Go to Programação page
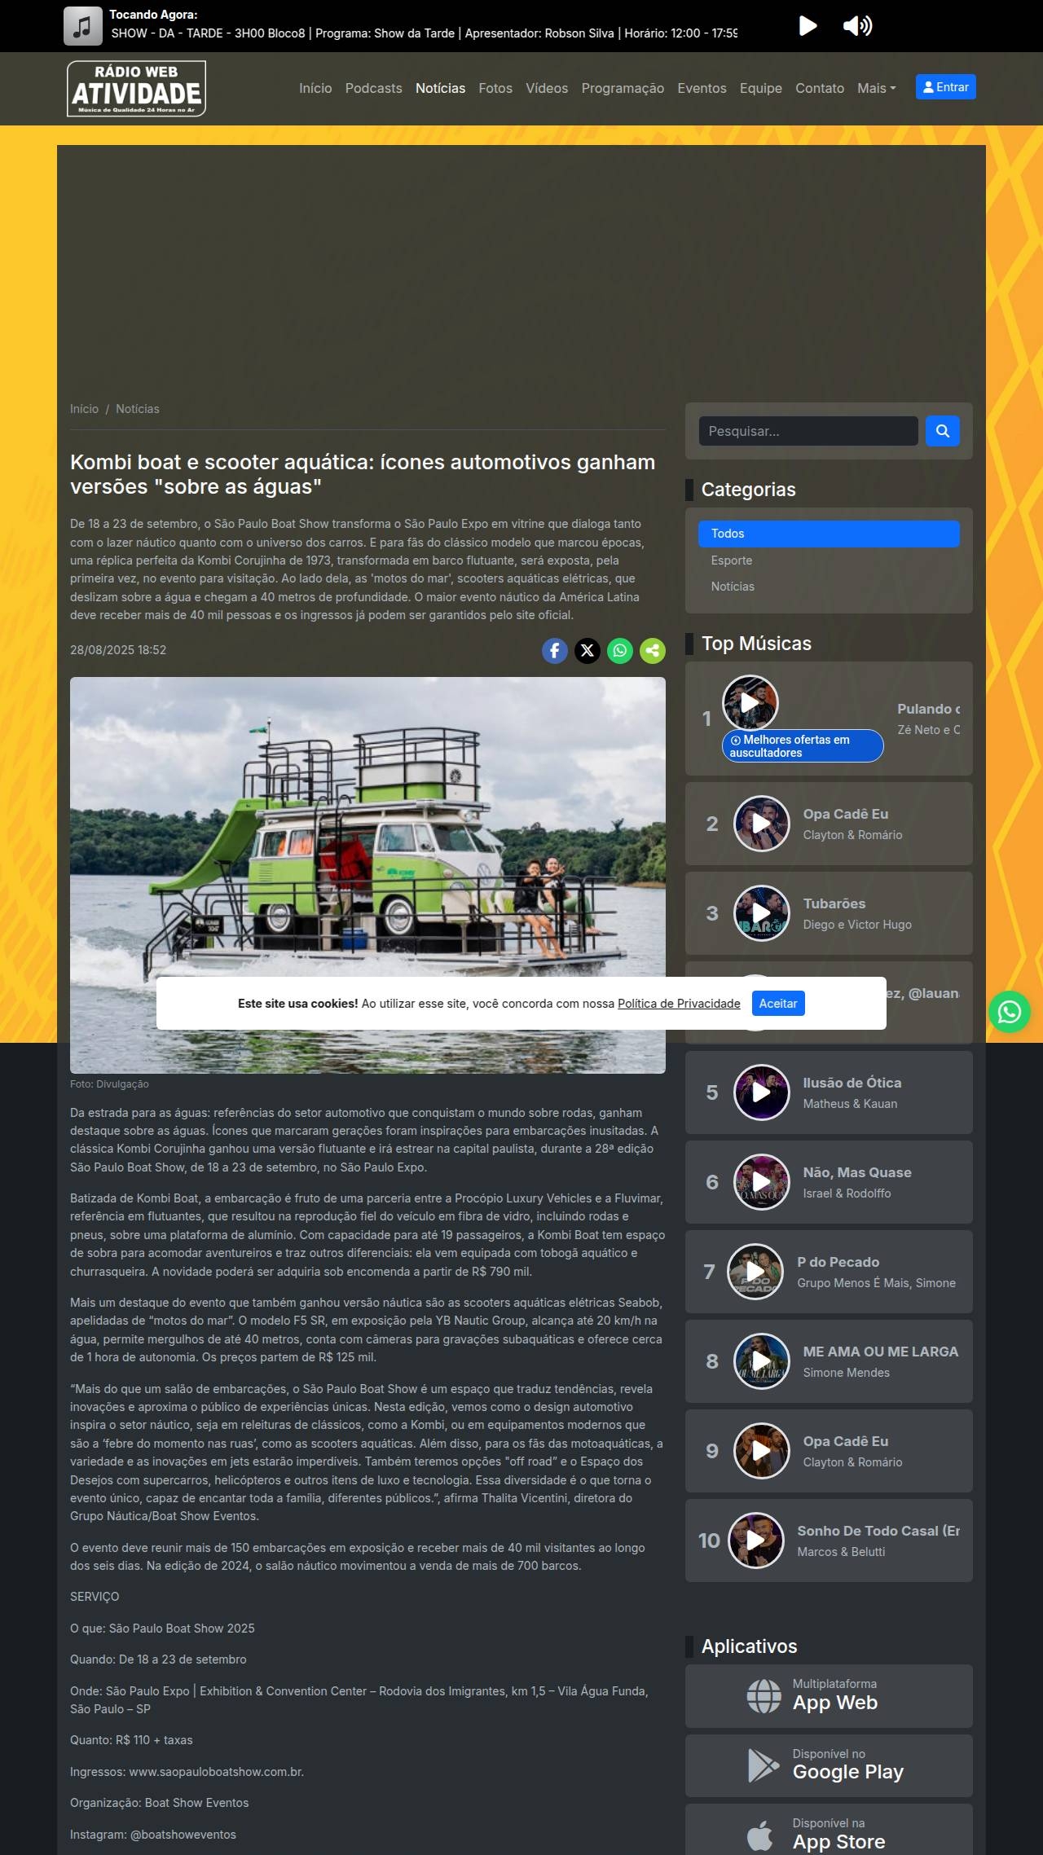Image resolution: width=1043 pixels, height=1855 pixels. coord(623,88)
